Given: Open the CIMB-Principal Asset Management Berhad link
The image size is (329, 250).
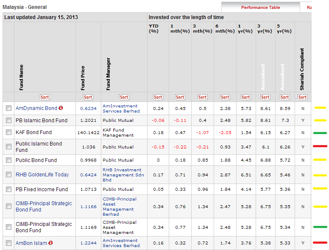Looking at the screenshot, I should (120, 207).
